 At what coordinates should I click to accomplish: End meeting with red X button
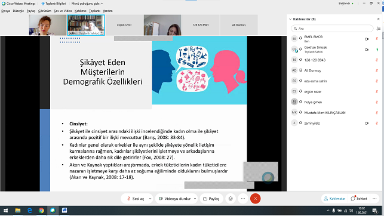[x=255, y=199]
